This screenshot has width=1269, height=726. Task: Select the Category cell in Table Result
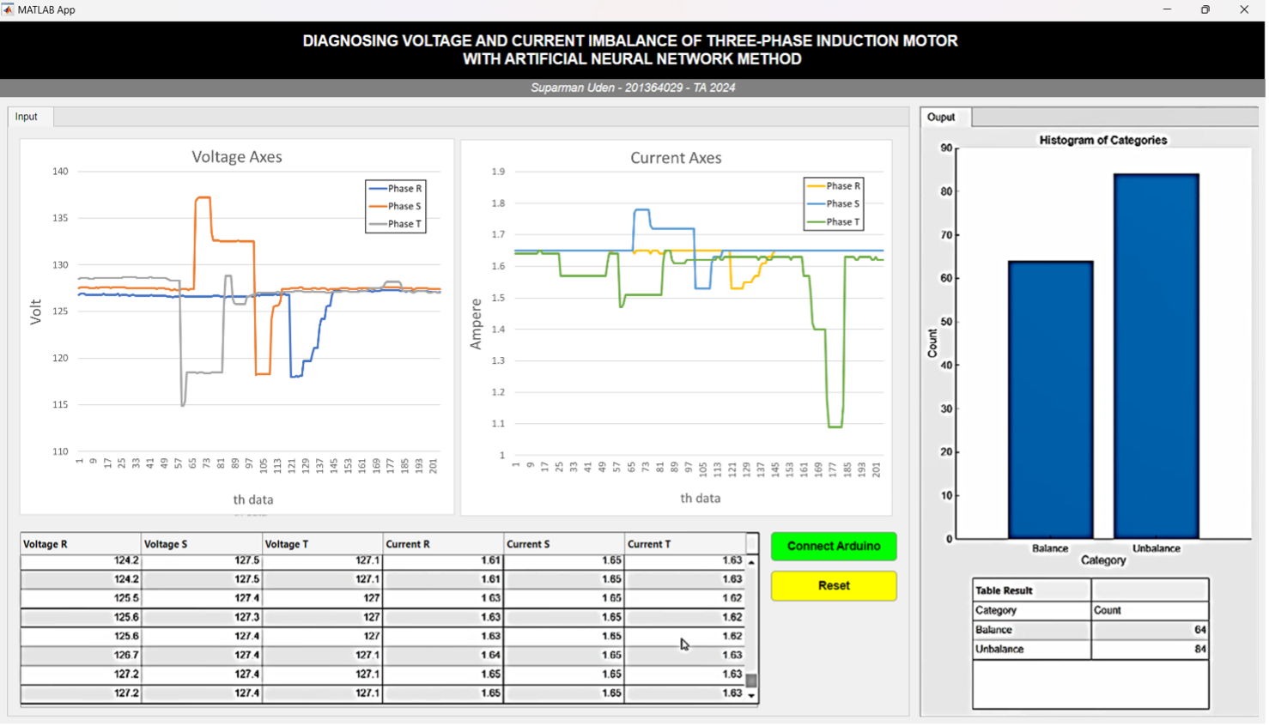[x=1034, y=611]
